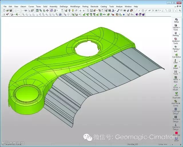Expand the Runner Design dropdown arrow

click(180, 119)
